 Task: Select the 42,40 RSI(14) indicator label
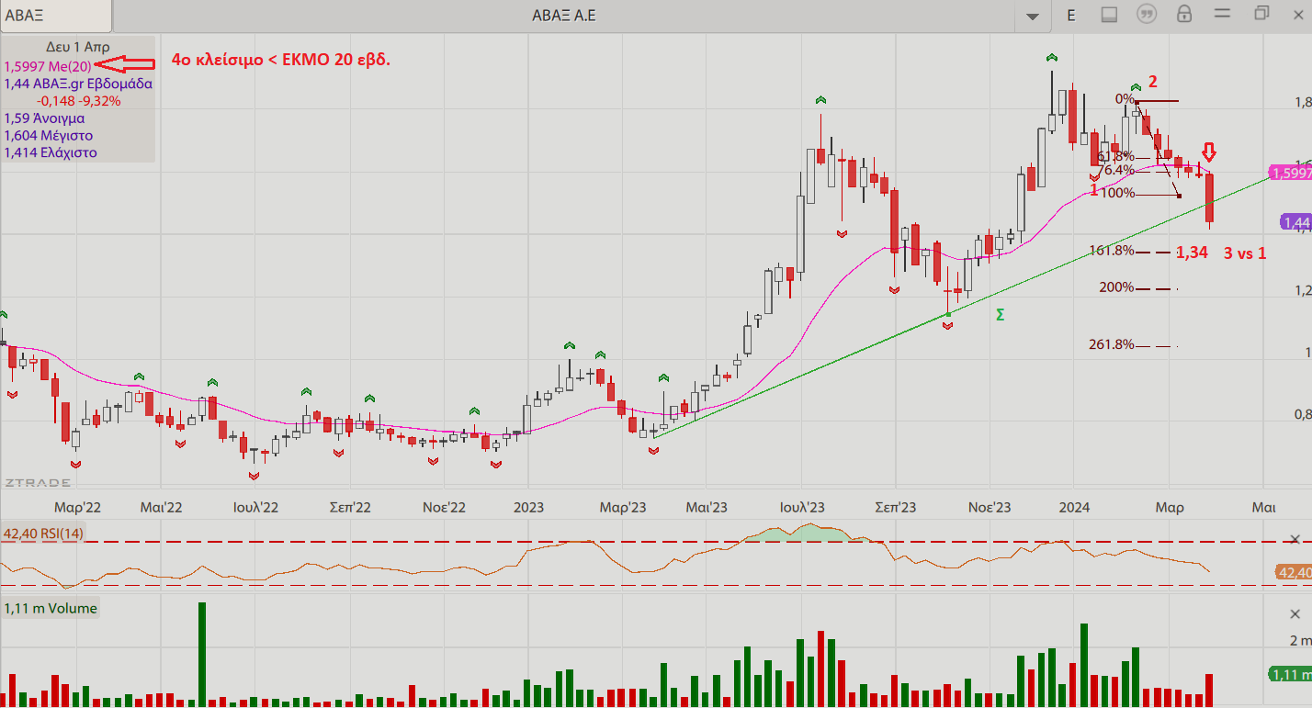point(43,534)
